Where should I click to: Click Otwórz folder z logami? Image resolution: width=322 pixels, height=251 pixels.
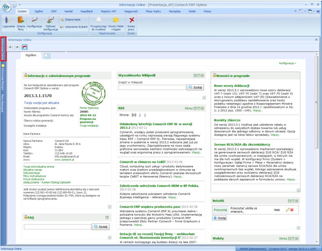116,23
